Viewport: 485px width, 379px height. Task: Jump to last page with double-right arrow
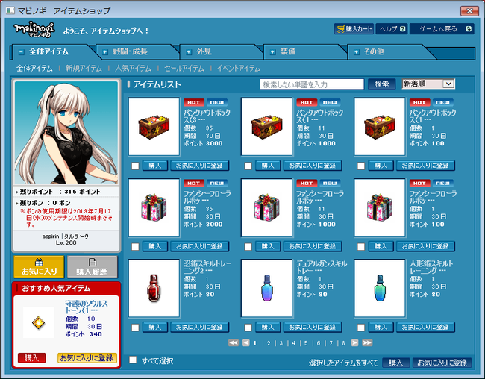point(367,342)
